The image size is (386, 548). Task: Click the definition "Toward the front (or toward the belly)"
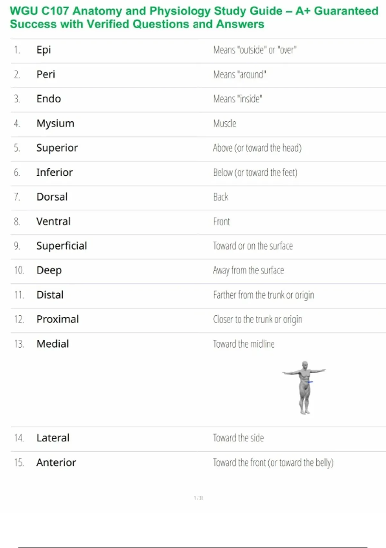(x=273, y=463)
